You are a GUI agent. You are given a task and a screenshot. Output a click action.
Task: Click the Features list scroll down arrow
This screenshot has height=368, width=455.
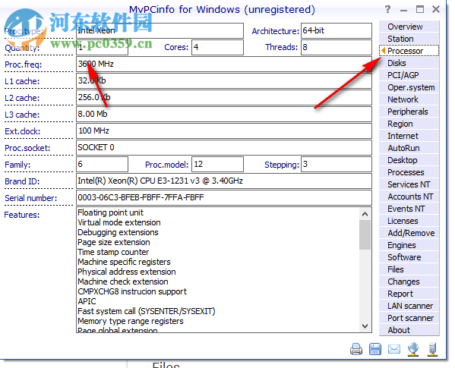click(365, 326)
